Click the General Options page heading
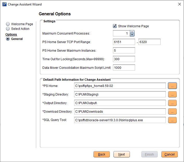The height and width of the screenshot is (162, 184). tap(55, 14)
